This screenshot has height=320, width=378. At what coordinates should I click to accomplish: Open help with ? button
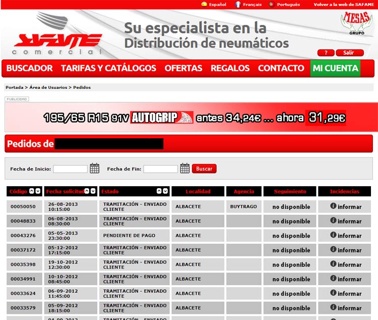coord(326,52)
